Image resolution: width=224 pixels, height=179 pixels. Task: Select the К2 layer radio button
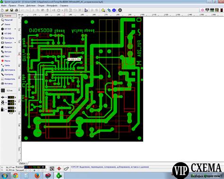[39, 170]
